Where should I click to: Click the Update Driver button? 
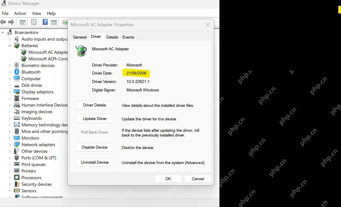click(95, 119)
